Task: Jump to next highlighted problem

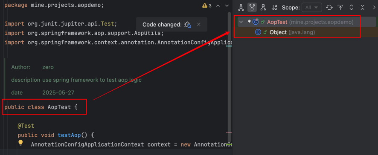Action: pos(227,6)
